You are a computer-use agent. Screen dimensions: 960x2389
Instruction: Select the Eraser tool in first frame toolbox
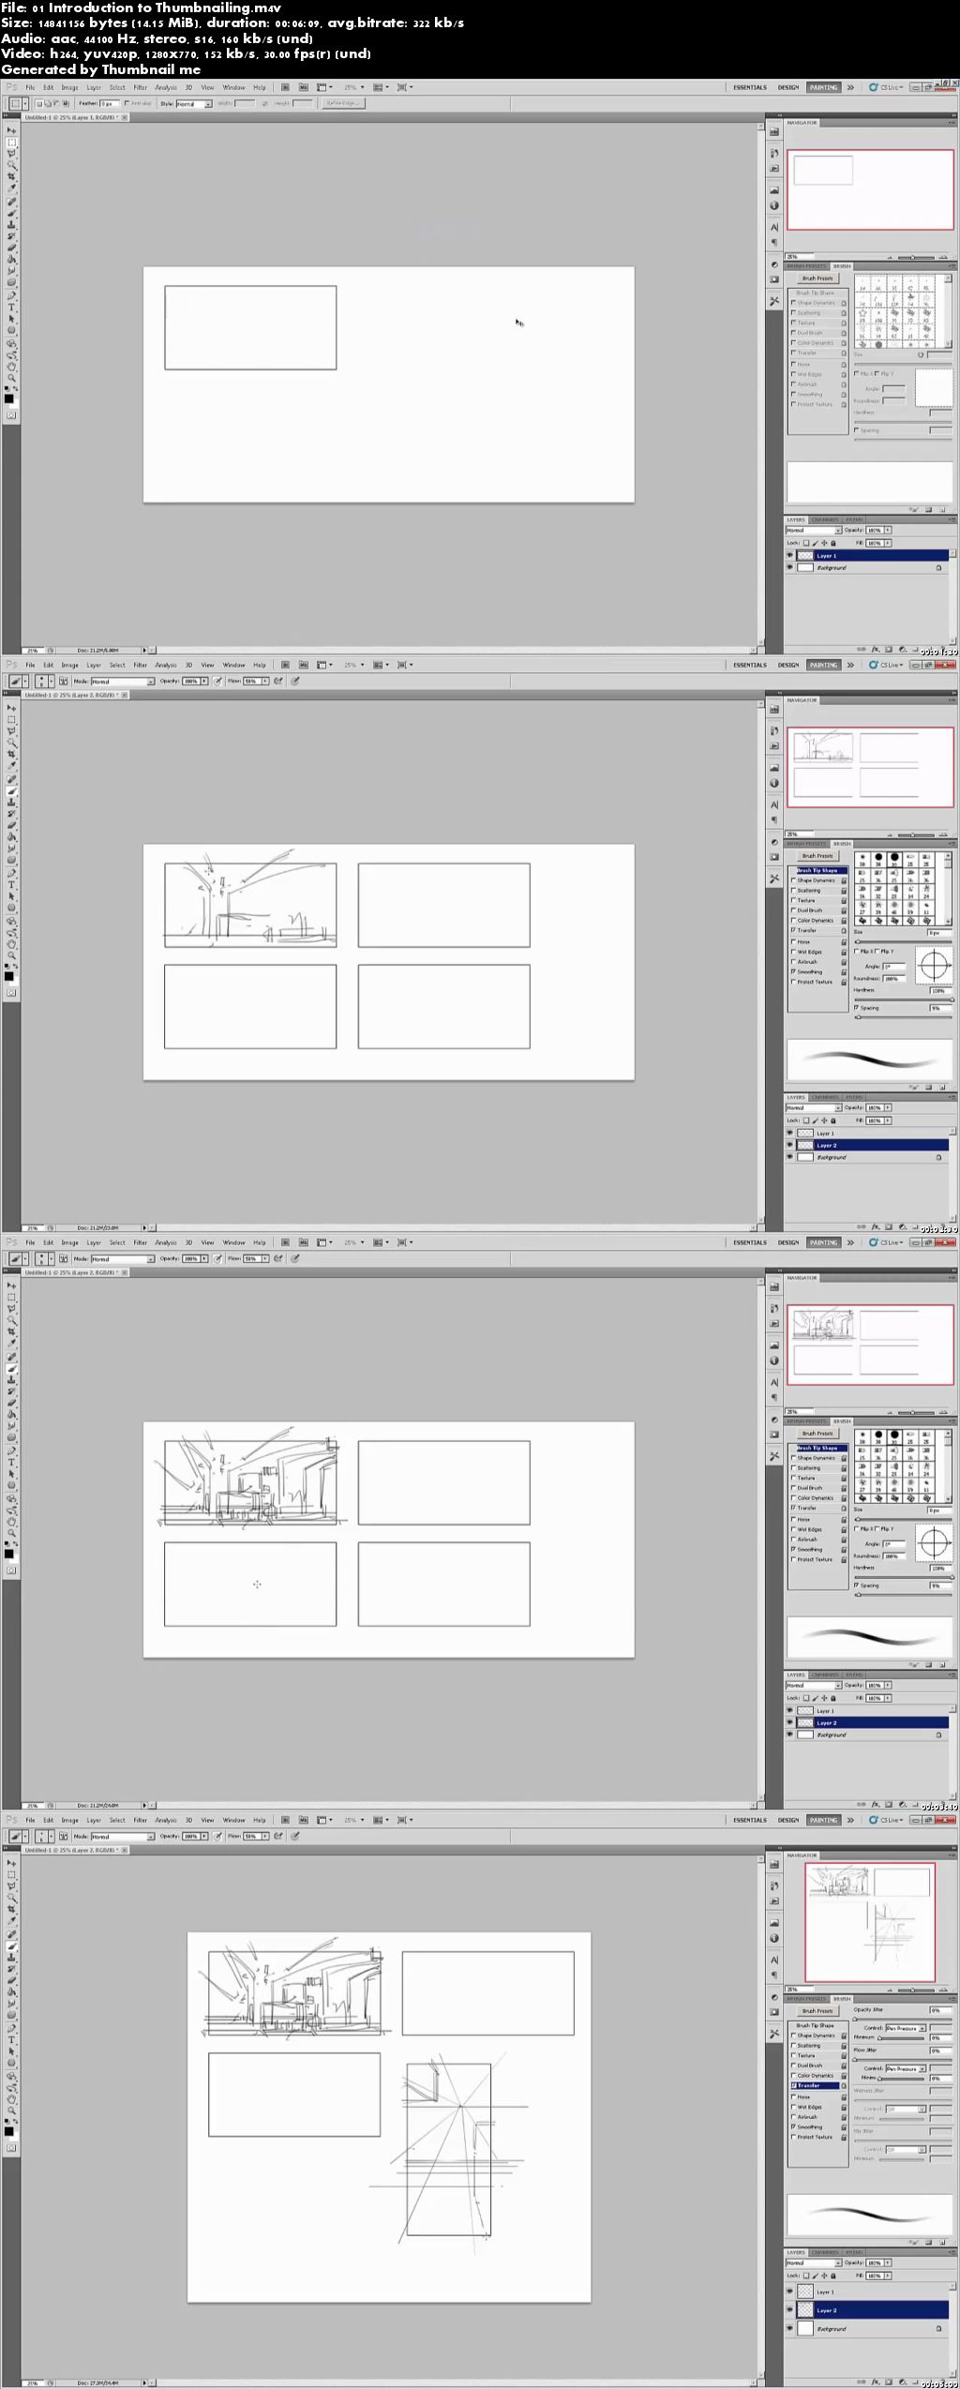[x=11, y=248]
